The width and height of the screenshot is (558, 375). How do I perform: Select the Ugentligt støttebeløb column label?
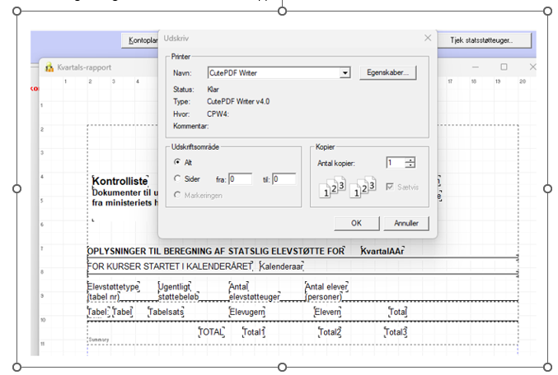178,292
